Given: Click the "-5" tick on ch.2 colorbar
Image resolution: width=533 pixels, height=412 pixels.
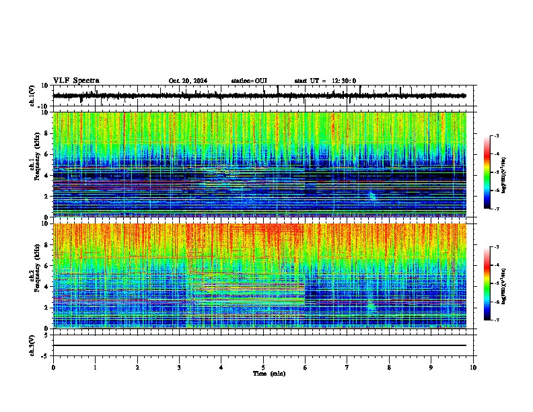Looking at the screenshot, I should pyautogui.click(x=496, y=283).
